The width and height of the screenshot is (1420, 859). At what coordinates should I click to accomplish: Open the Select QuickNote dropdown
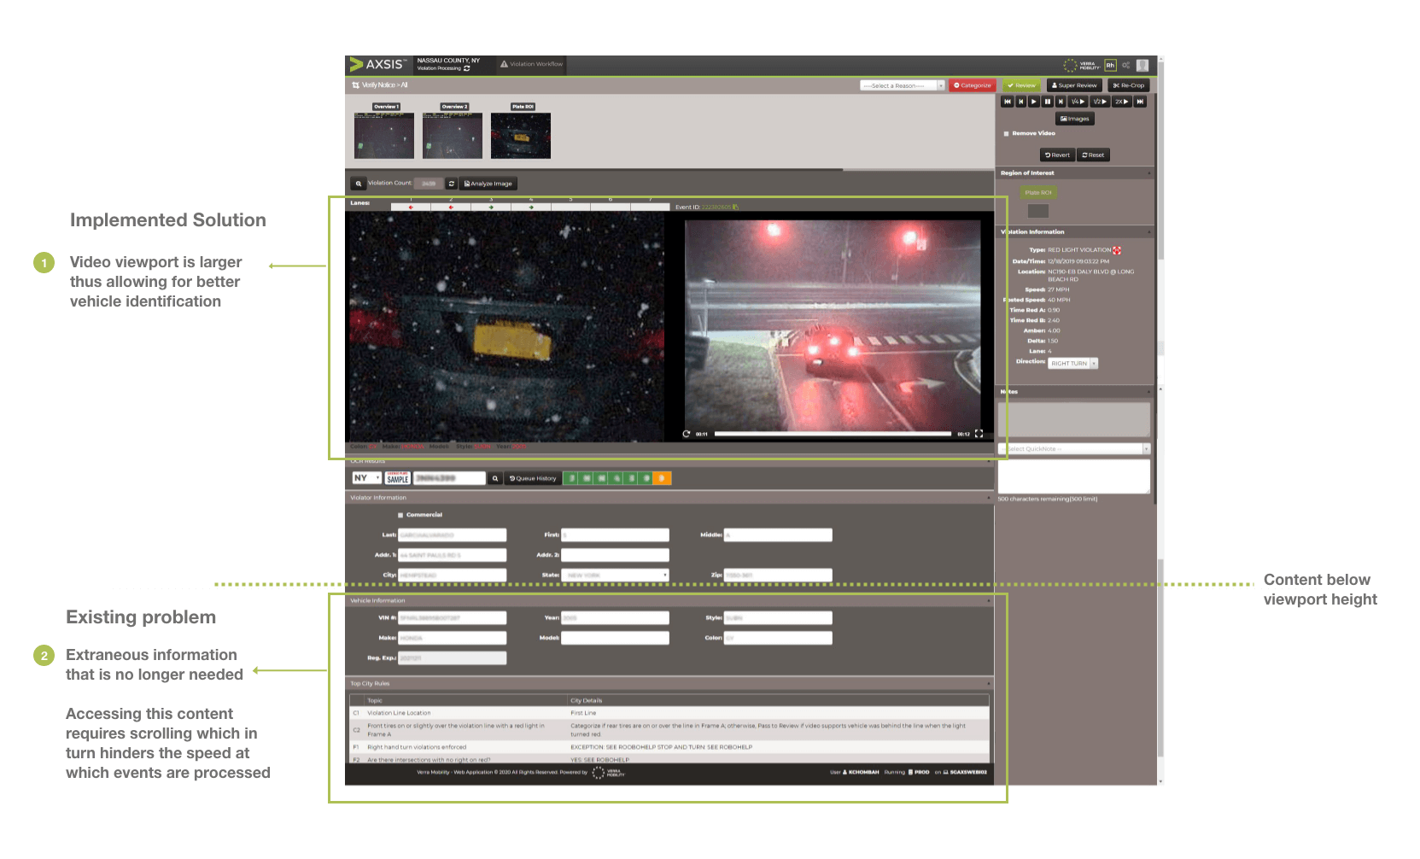coord(1074,449)
